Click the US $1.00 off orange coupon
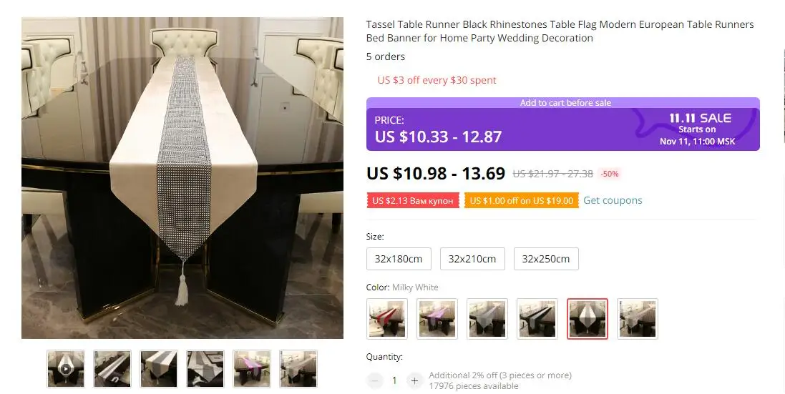This screenshot has height=394, width=785. point(521,200)
